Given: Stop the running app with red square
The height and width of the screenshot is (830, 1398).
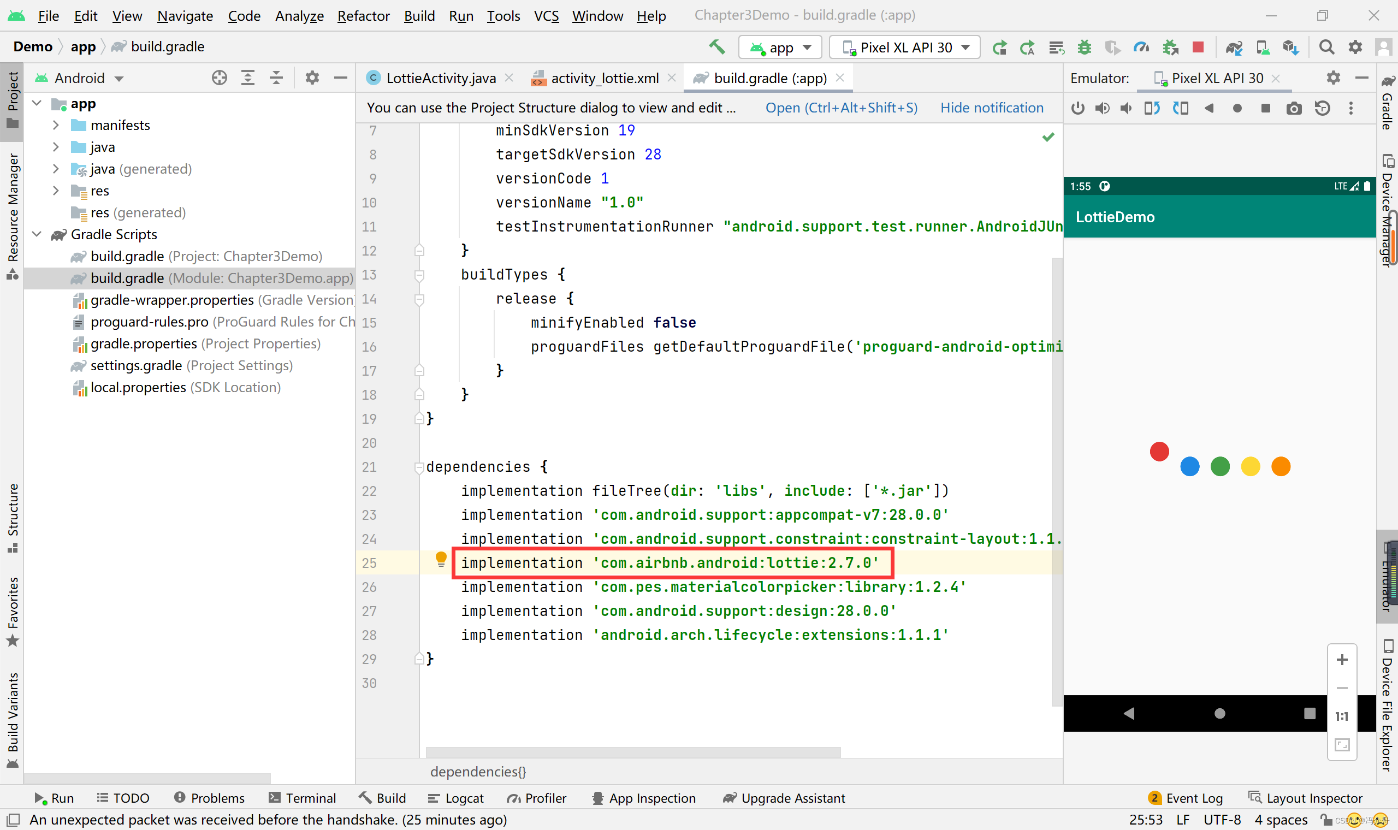Looking at the screenshot, I should [x=1198, y=48].
